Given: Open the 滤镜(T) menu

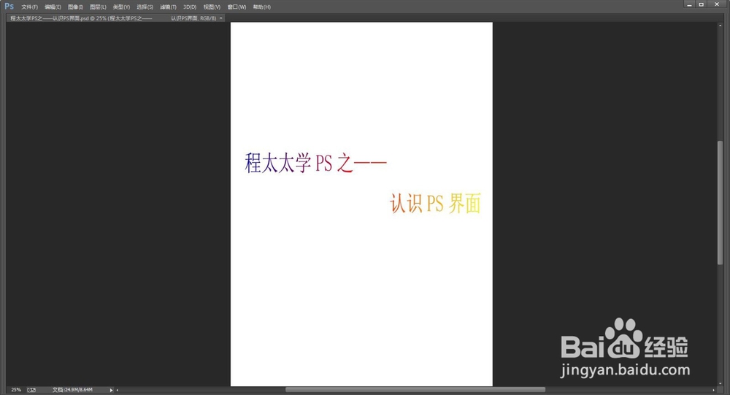Looking at the screenshot, I should point(168,7).
